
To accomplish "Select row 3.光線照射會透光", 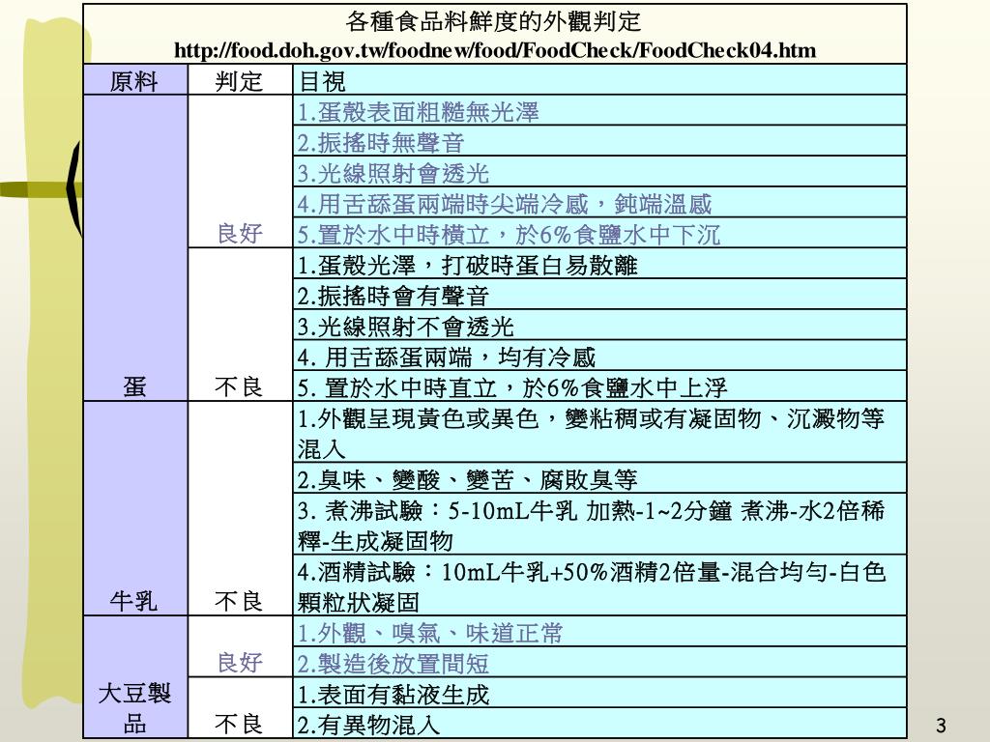I will point(599,172).
